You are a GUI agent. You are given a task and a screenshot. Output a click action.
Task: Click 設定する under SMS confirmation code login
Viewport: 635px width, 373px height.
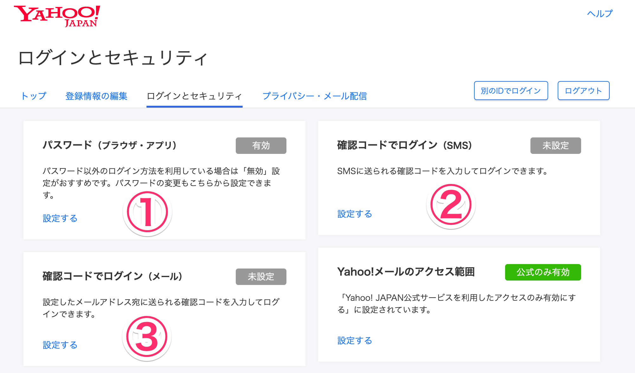[x=354, y=214]
